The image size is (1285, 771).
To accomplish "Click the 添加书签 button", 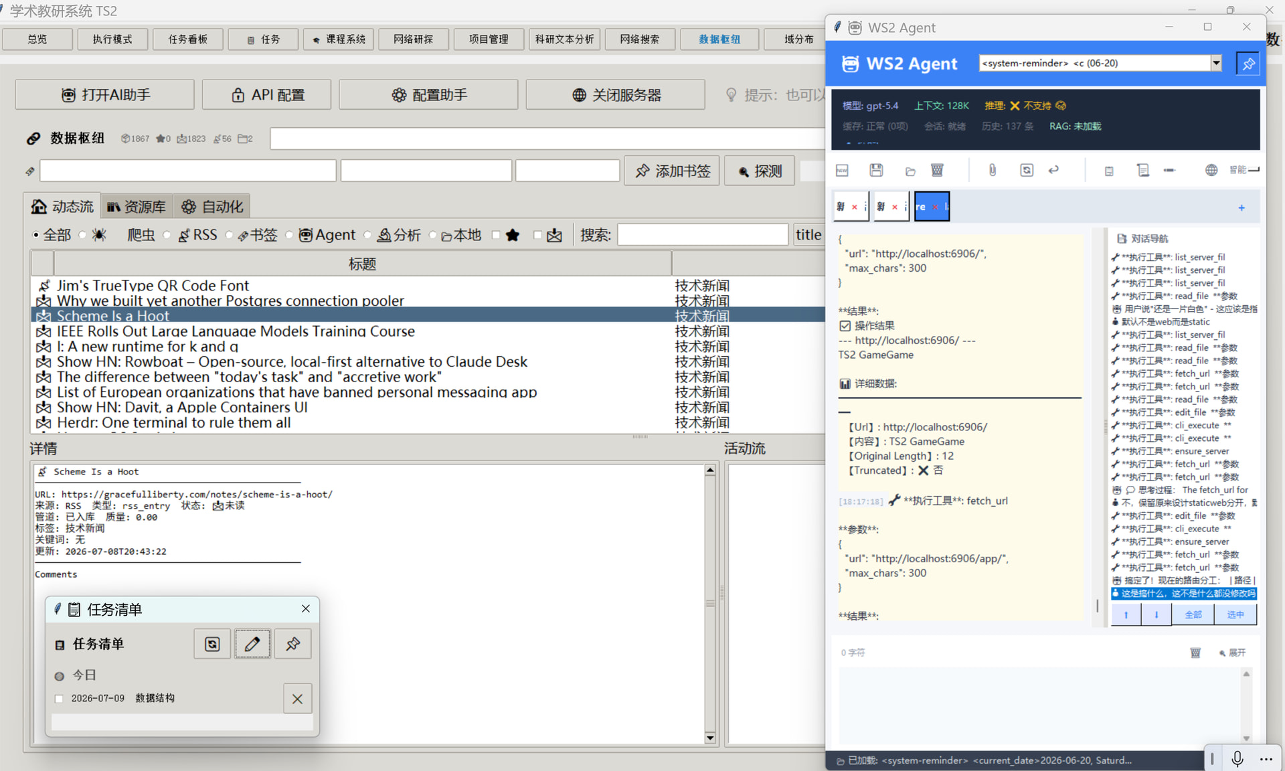I will (672, 171).
